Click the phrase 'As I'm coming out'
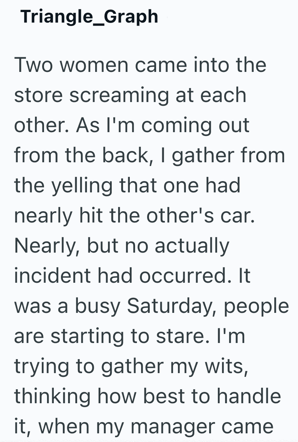The image size is (298, 442). tap(163, 125)
